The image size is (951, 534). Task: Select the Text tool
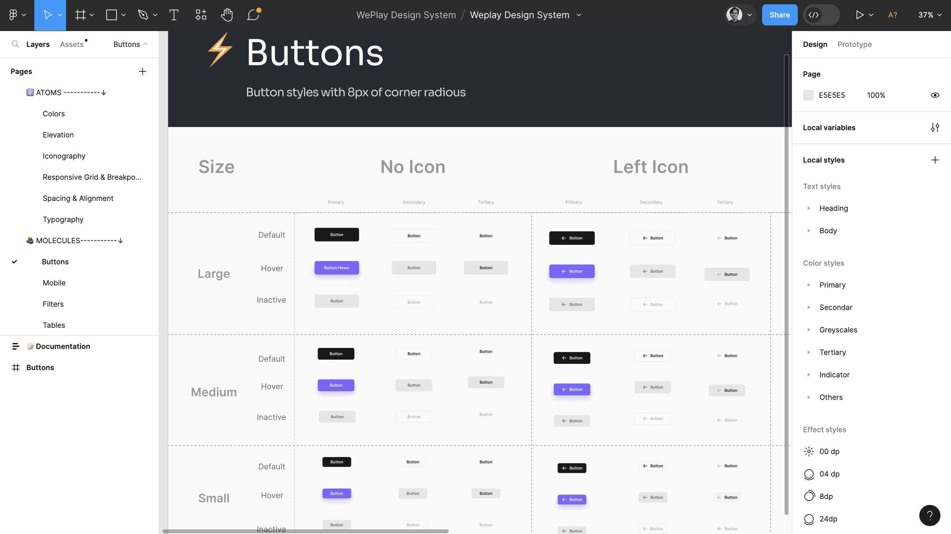pos(174,15)
